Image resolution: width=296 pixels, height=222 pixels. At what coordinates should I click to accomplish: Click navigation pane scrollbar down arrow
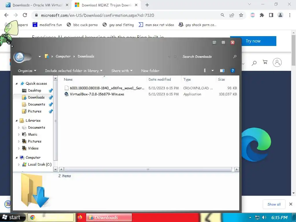tap(55, 169)
